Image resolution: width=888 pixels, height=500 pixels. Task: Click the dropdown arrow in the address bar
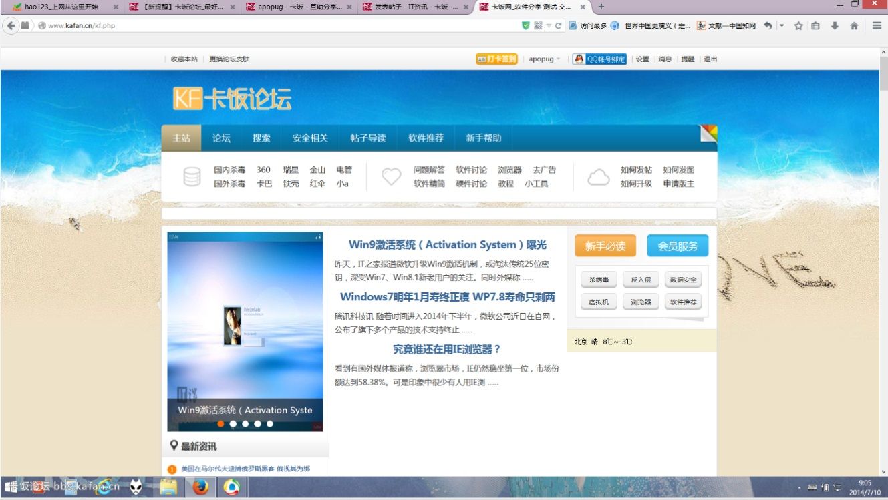pyautogui.click(x=549, y=26)
